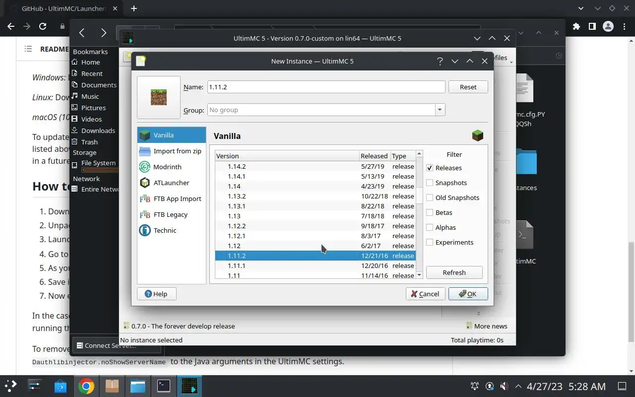Image resolution: width=635 pixels, height=397 pixels.
Task: Select Technic modpack source
Action: pos(171,230)
